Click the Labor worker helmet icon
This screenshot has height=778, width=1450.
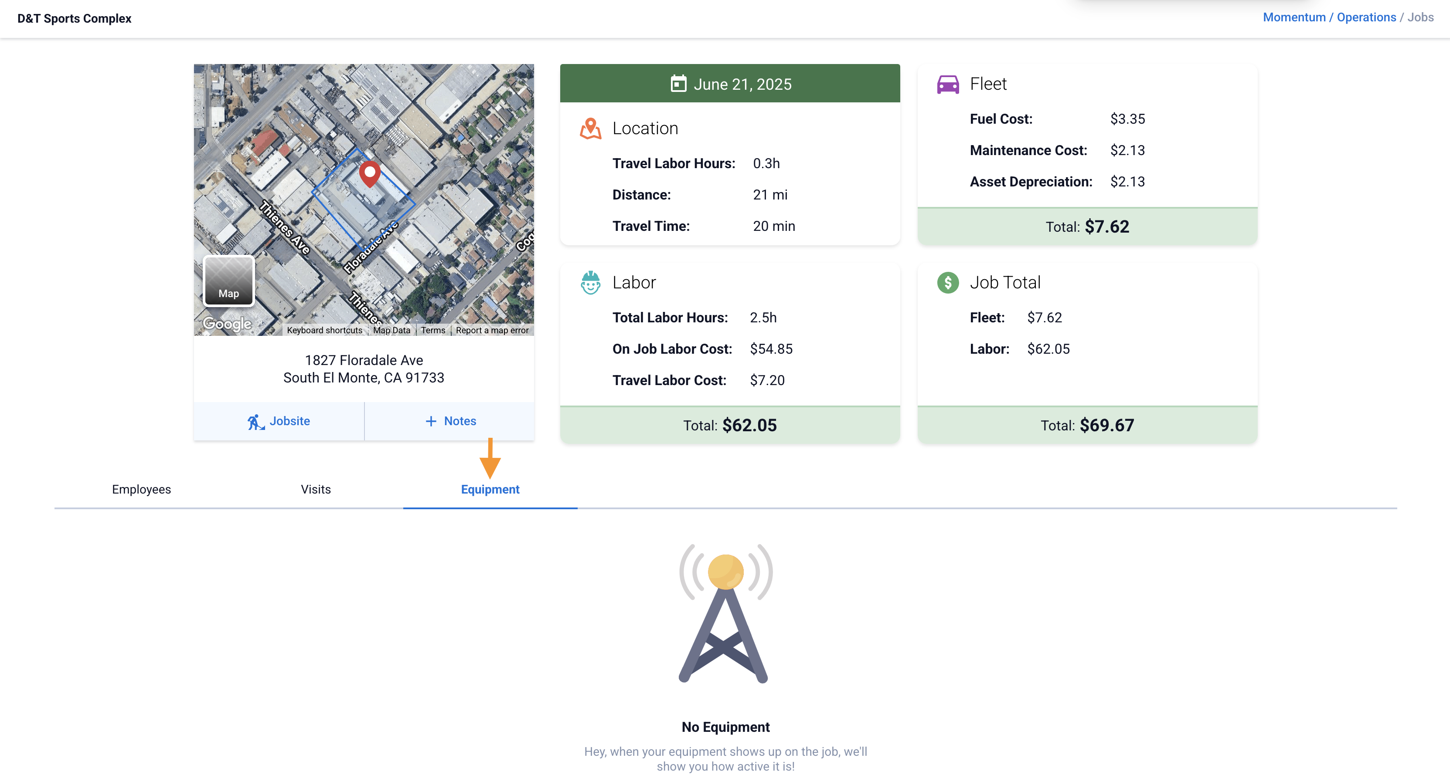point(590,282)
